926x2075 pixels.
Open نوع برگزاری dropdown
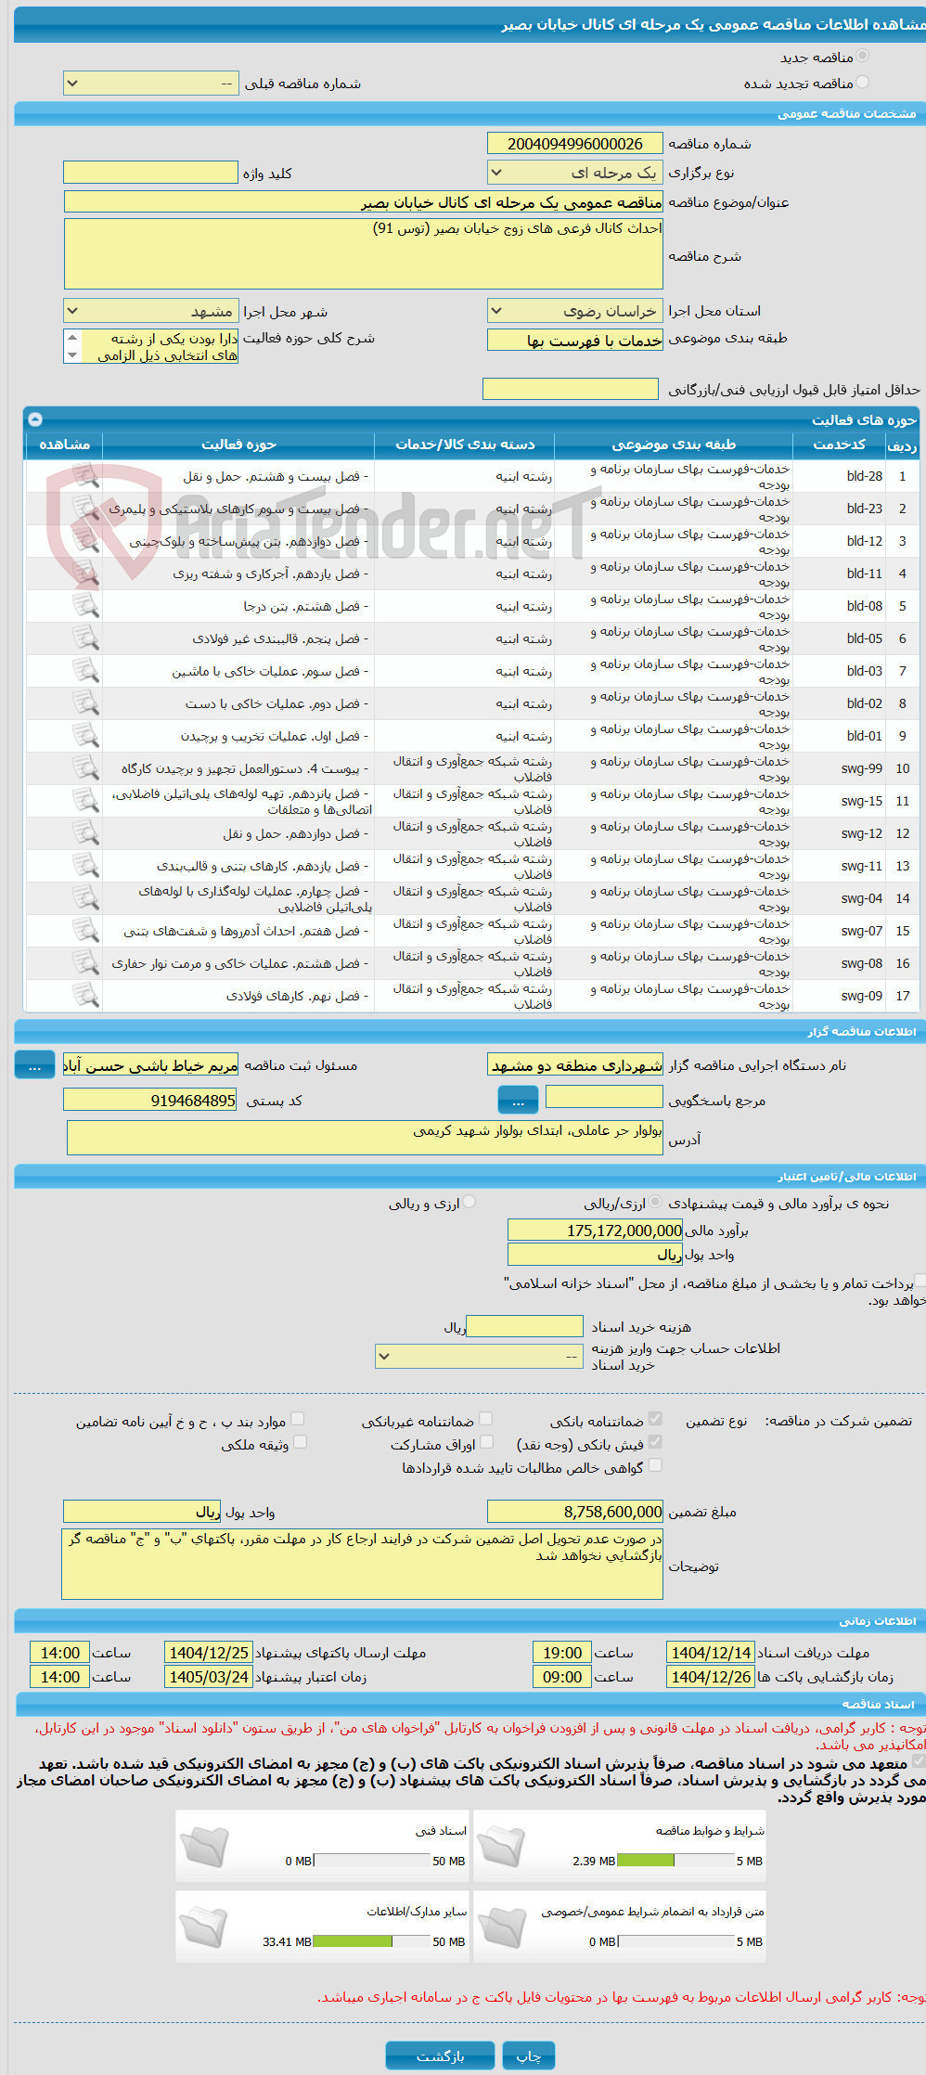point(574,173)
